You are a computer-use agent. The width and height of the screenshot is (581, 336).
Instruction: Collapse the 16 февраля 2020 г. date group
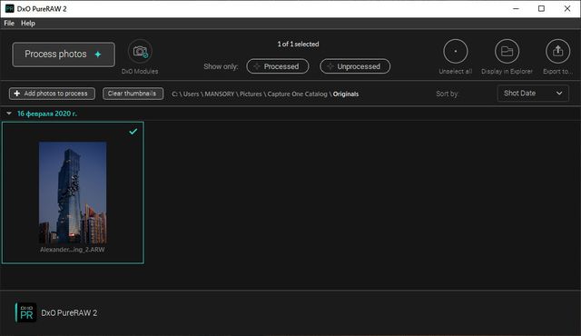[9, 114]
